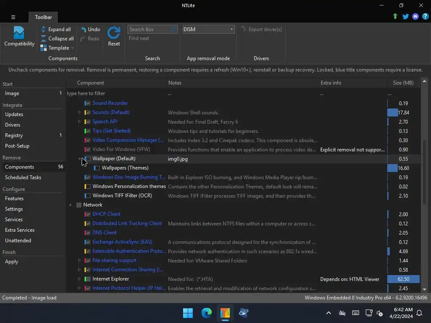Open Registry section
The width and height of the screenshot is (431, 323).
pyautogui.click(x=33, y=135)
